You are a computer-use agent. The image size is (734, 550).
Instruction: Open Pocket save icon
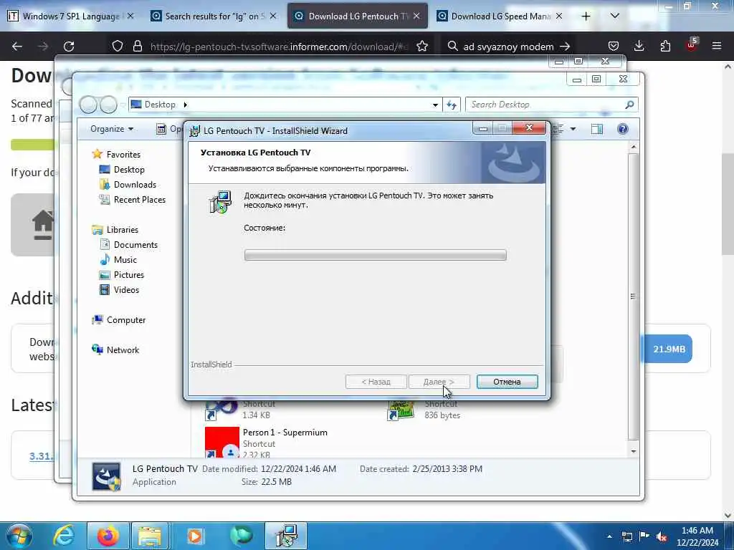[614, 47]
